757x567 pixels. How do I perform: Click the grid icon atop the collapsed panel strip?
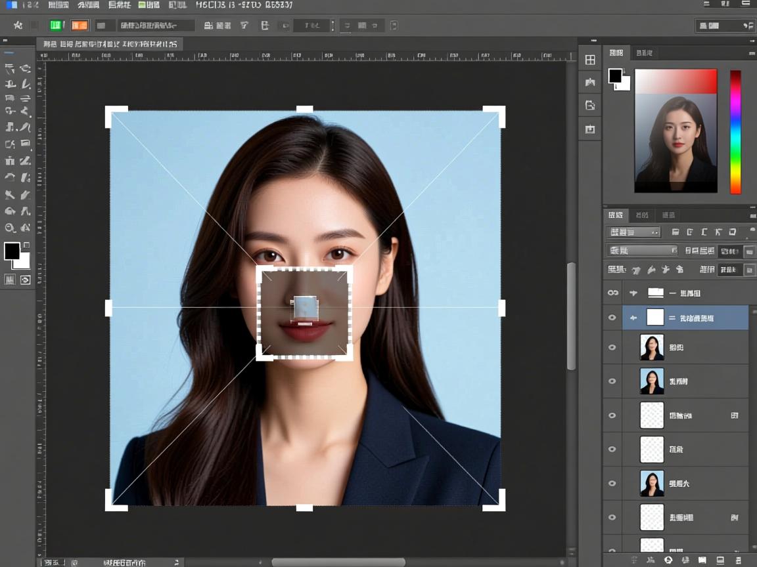(x=590, y=60)
